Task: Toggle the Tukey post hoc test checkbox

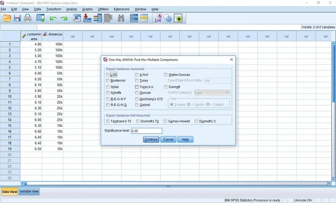Action: (137, 81)
